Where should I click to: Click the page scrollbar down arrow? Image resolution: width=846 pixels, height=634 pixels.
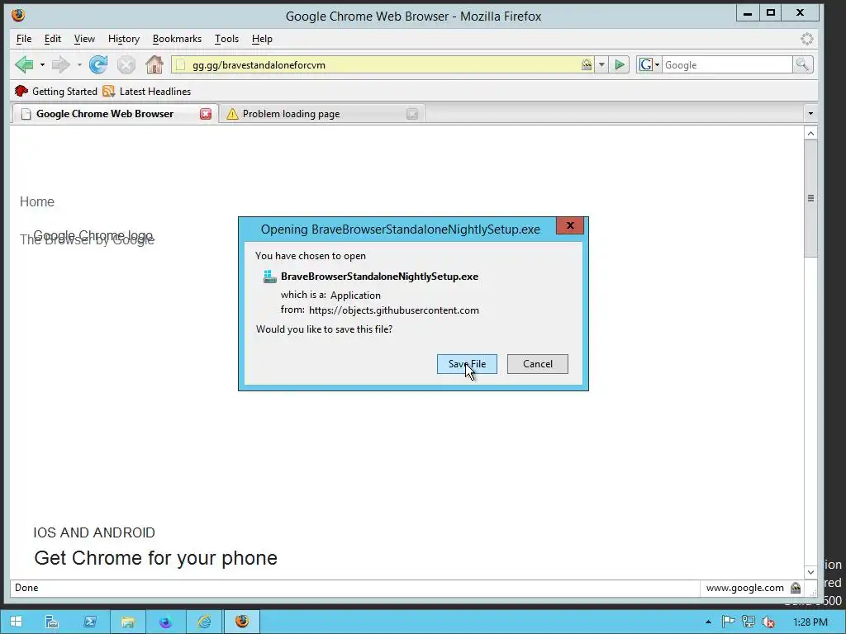click(810, 572)
